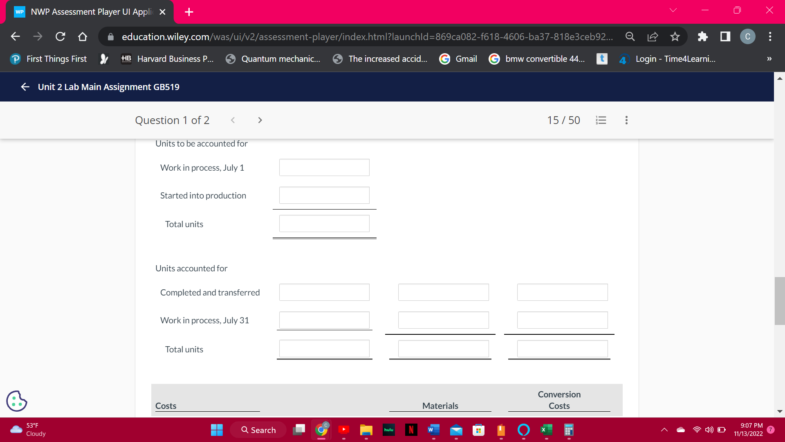The width and height of the screenshot is (785, 442).
Task: Click the Started into production input field
Action: pos(324,195)
